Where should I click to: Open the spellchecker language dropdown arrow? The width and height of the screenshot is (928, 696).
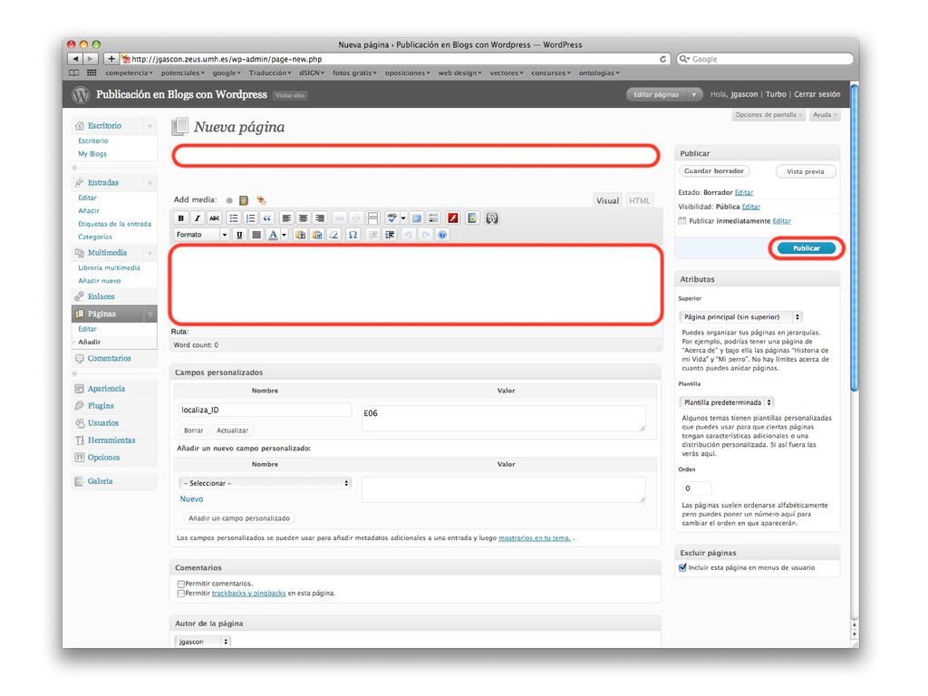[x=403, y=218]
